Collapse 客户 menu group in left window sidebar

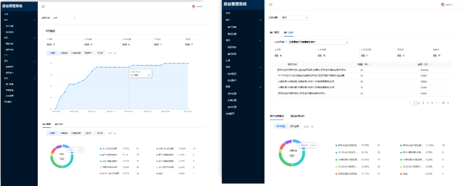(34, 20)
